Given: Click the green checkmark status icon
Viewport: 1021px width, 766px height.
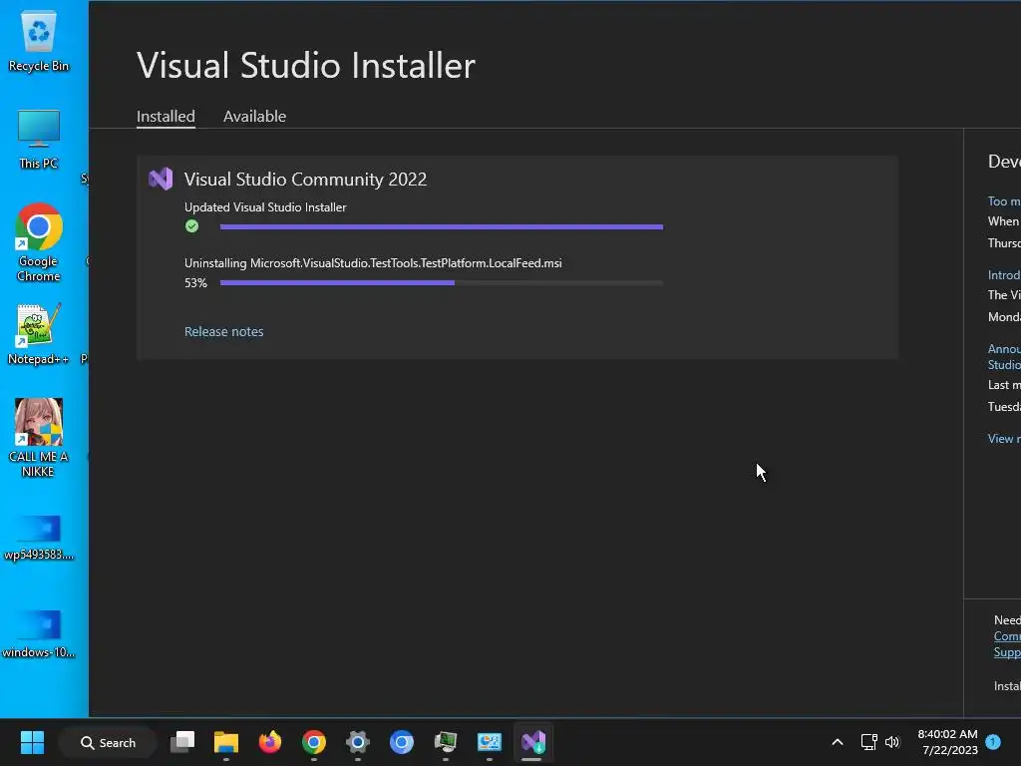Looking at the screenshot, I should tap(191, 226).
